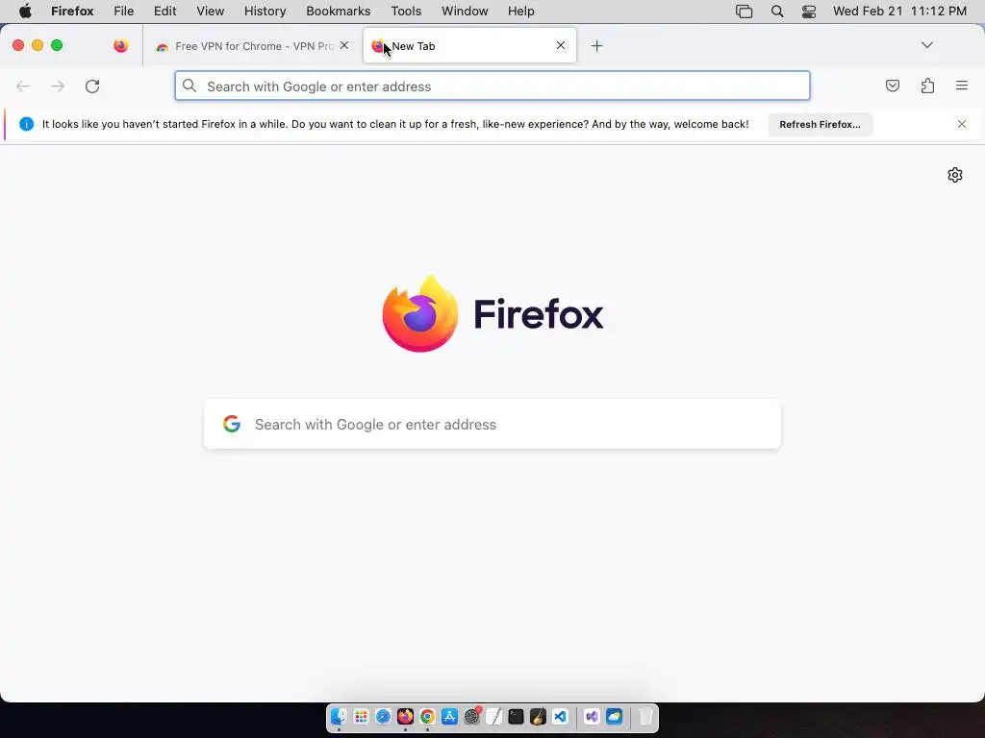The image size is (985, 738).
Task: Open Visual Studio from the Dock
Action: 592,717
